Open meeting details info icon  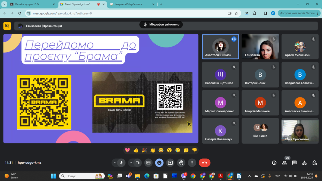pyautogui.click(x=274, y=163)
